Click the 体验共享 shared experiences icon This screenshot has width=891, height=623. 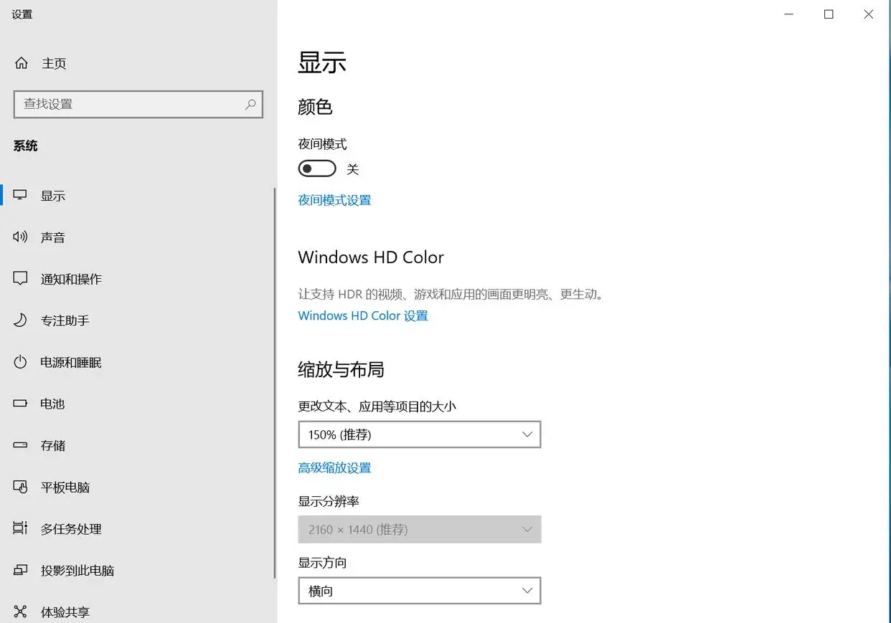[x=20, y=612]
